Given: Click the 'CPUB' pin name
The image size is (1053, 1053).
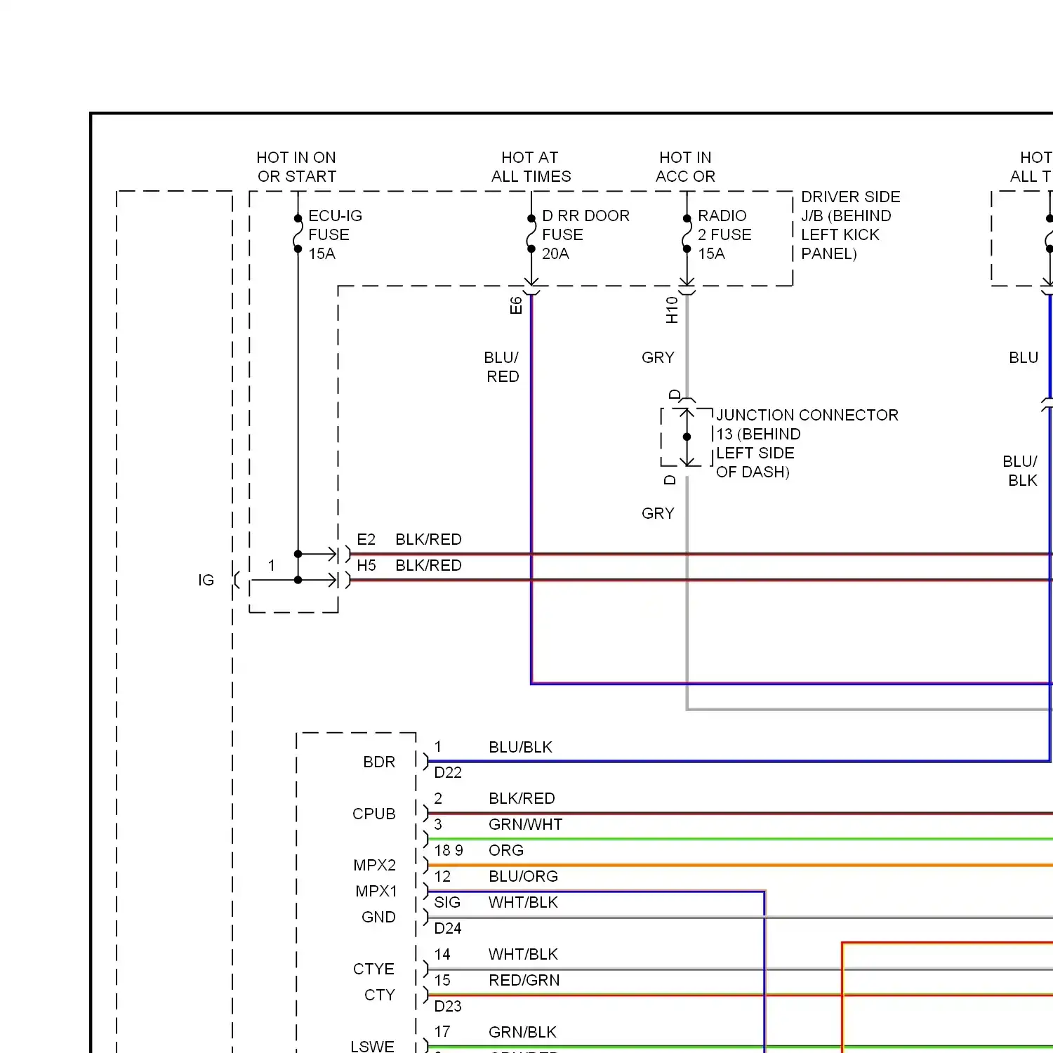Looking at the screenshot, I should [374, 814].
